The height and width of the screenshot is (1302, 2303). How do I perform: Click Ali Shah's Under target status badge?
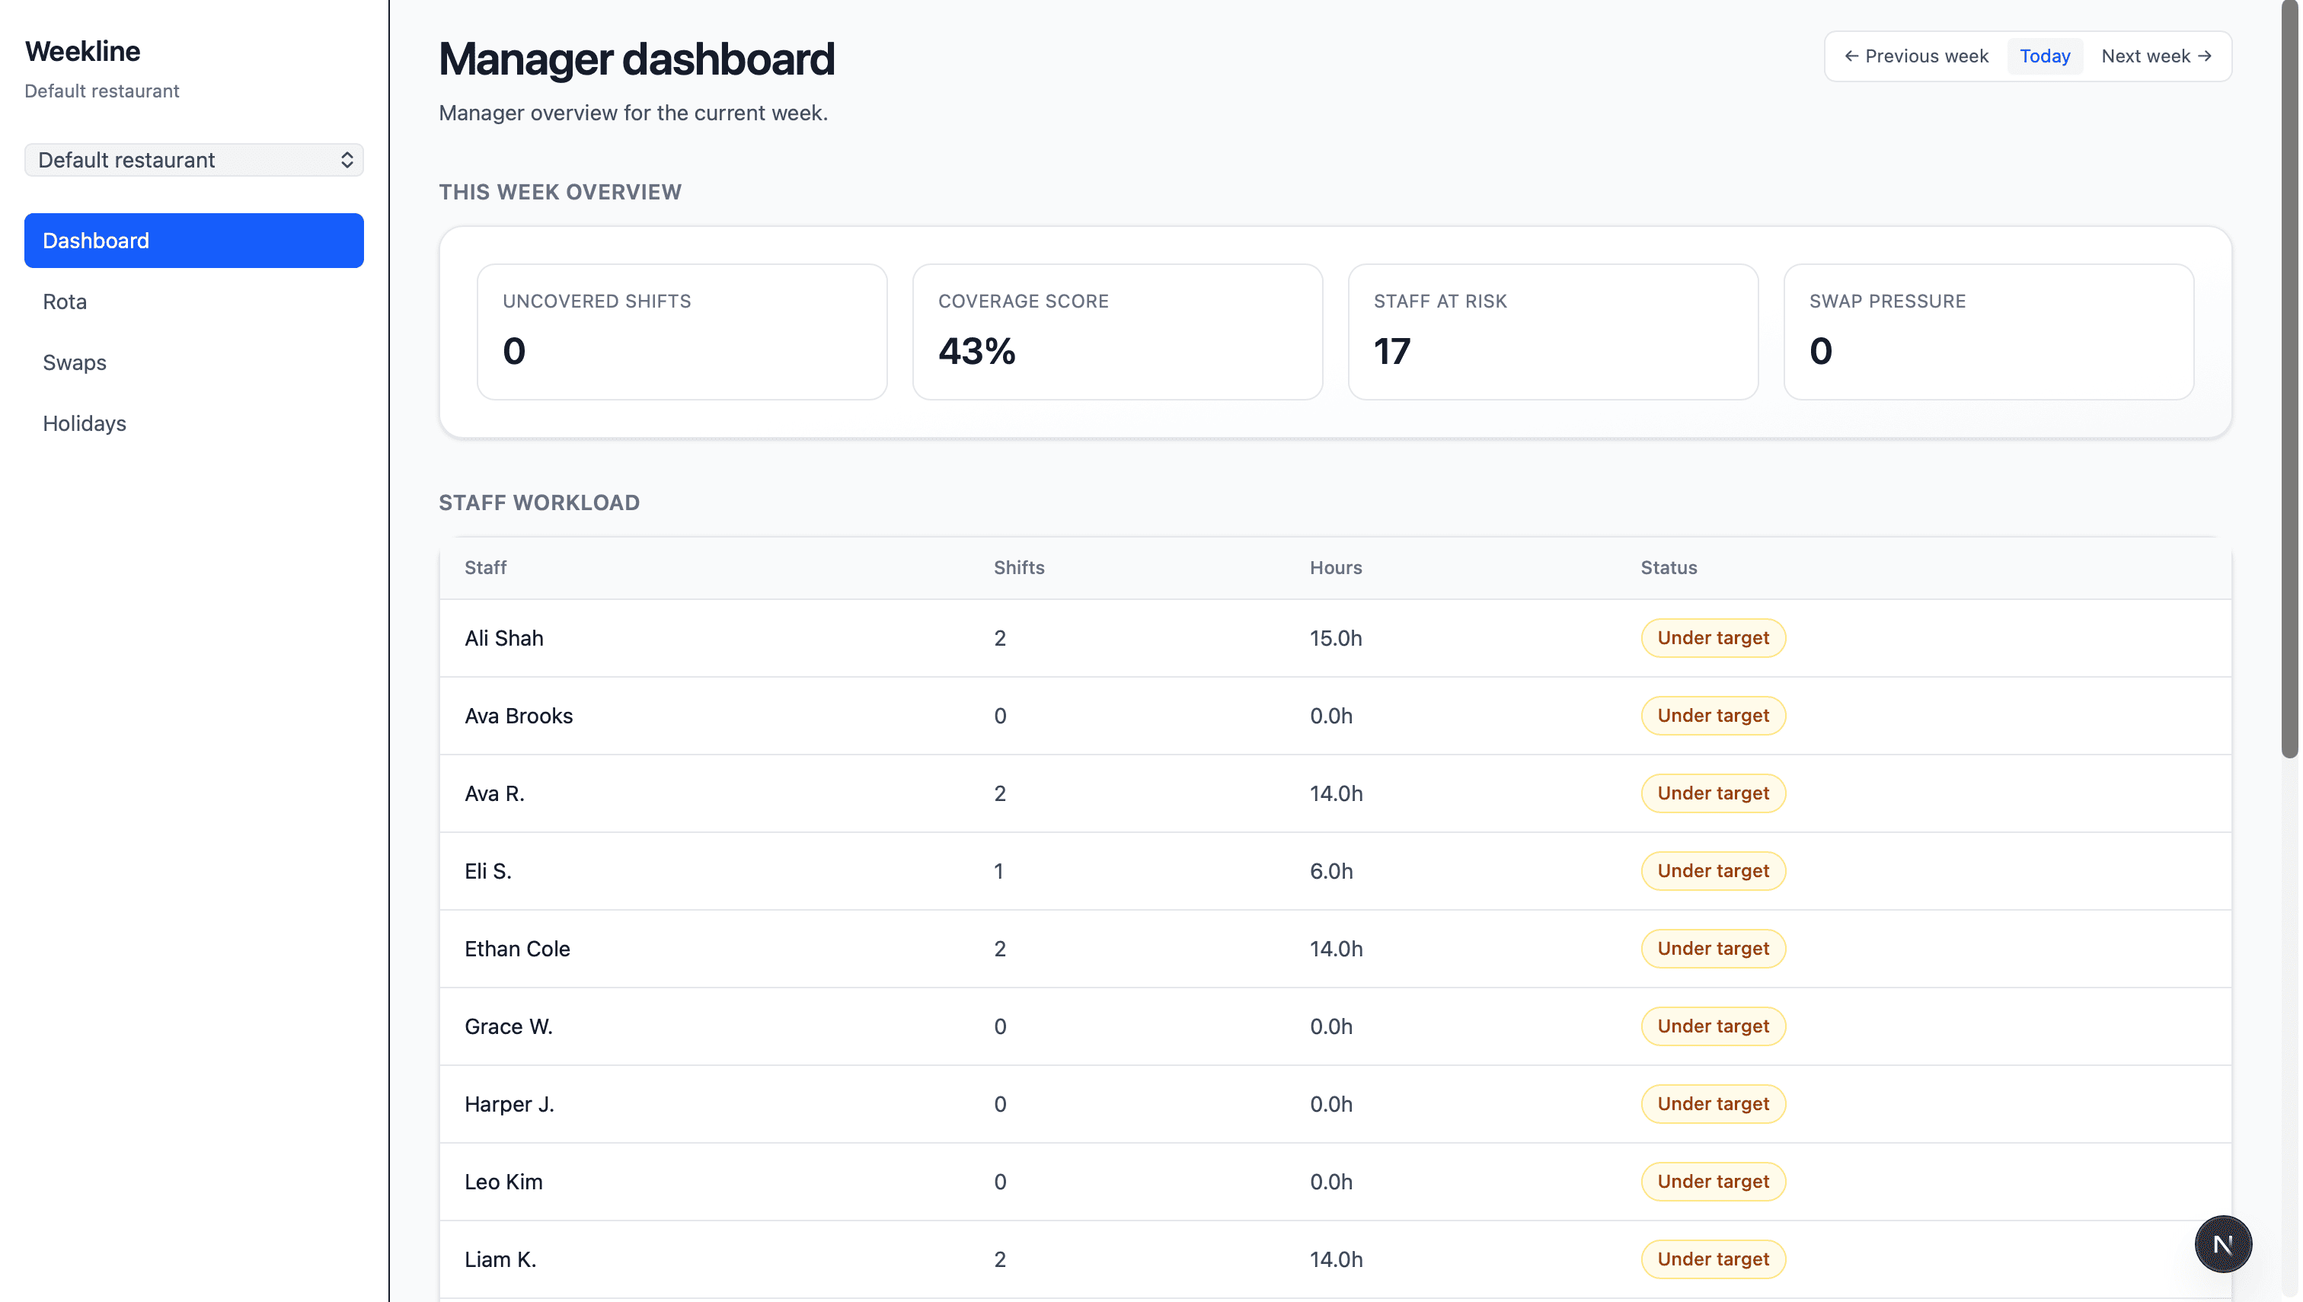click(1713, 637)
